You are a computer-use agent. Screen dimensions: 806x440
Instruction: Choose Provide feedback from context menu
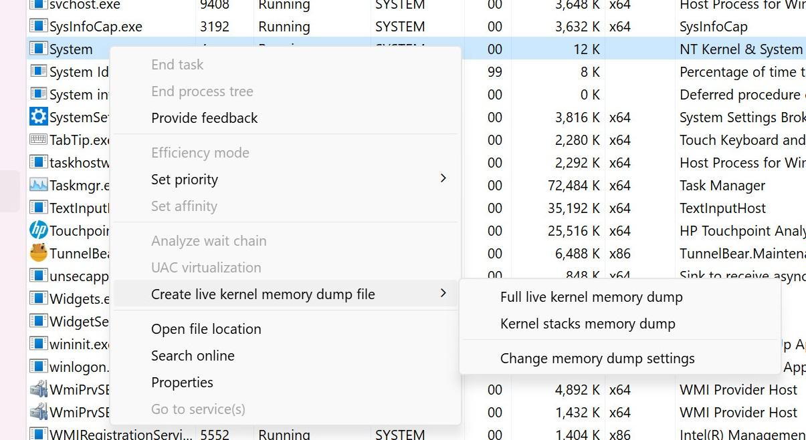click(286, 118)
